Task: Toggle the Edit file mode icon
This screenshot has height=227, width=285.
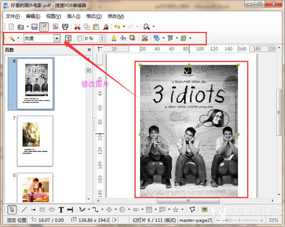Action: 44,27
